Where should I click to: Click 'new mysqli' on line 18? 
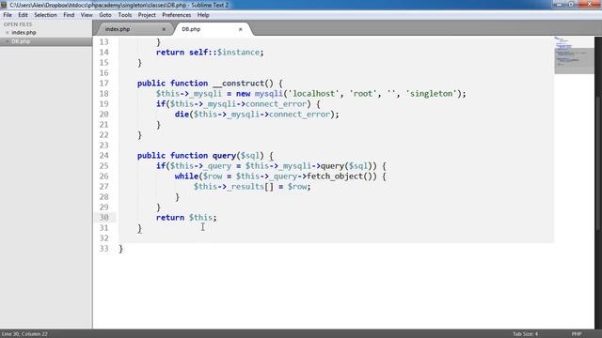(260, 94)
